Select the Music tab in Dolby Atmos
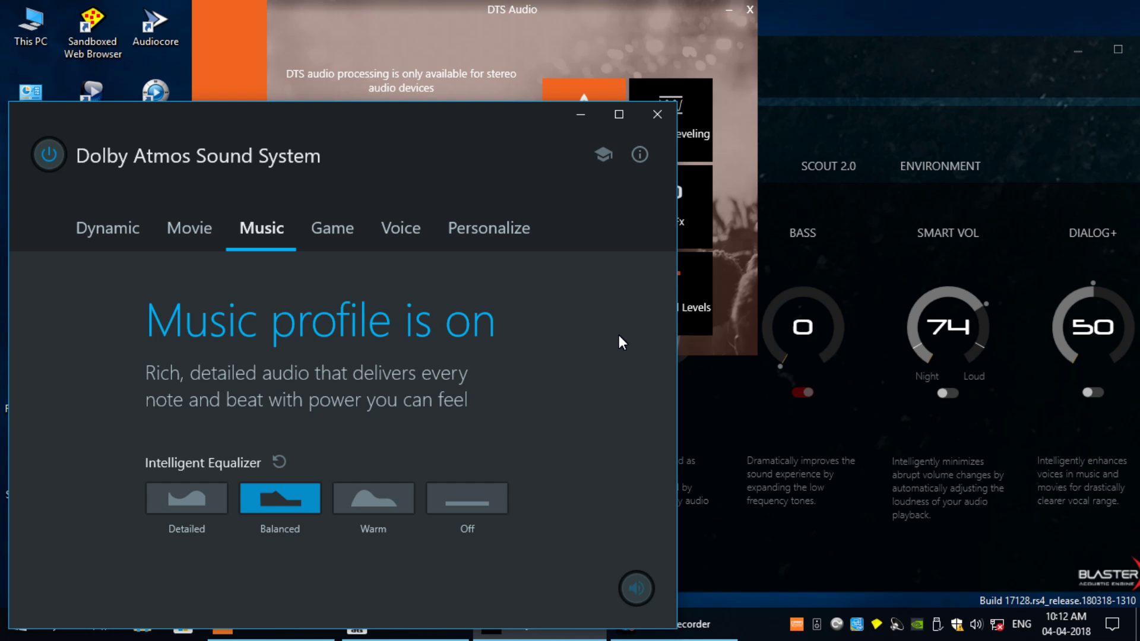Viewport: 1140px width, 641px height. pyautogui.click(x=261, y=227)
